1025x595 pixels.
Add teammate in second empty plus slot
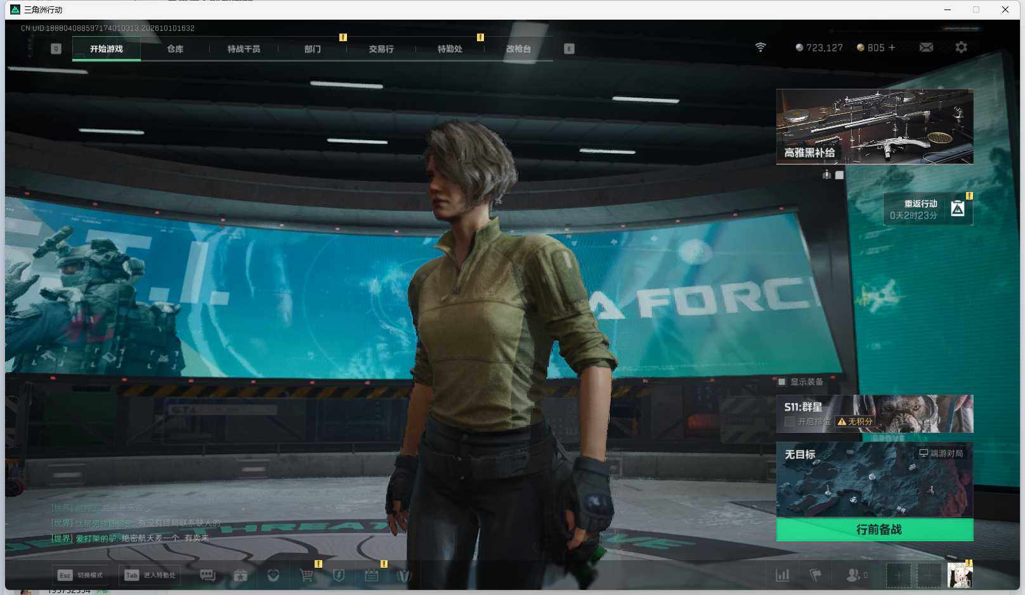[929, 575]
